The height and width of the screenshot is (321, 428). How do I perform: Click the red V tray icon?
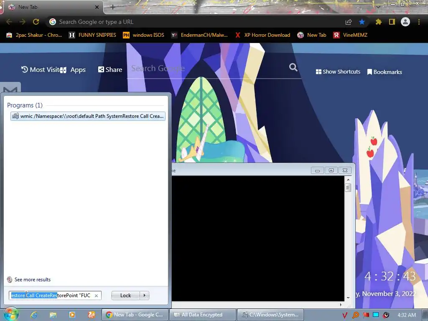click(345, 315)
